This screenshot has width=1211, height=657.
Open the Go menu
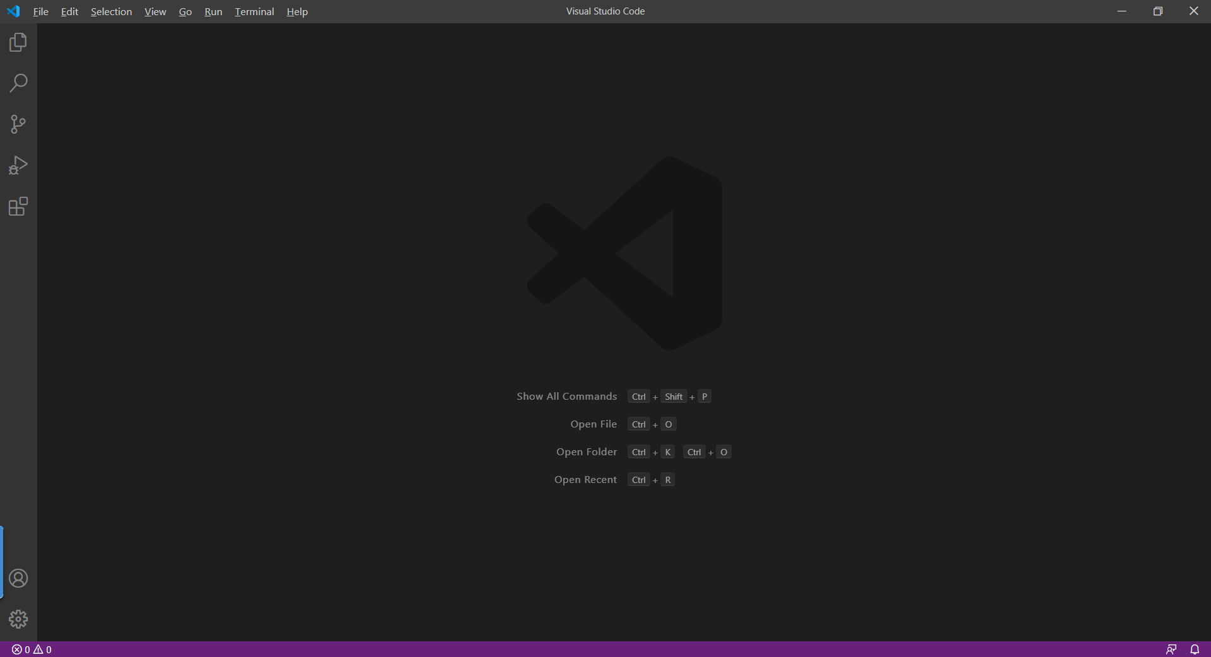(x=185, y=11)
